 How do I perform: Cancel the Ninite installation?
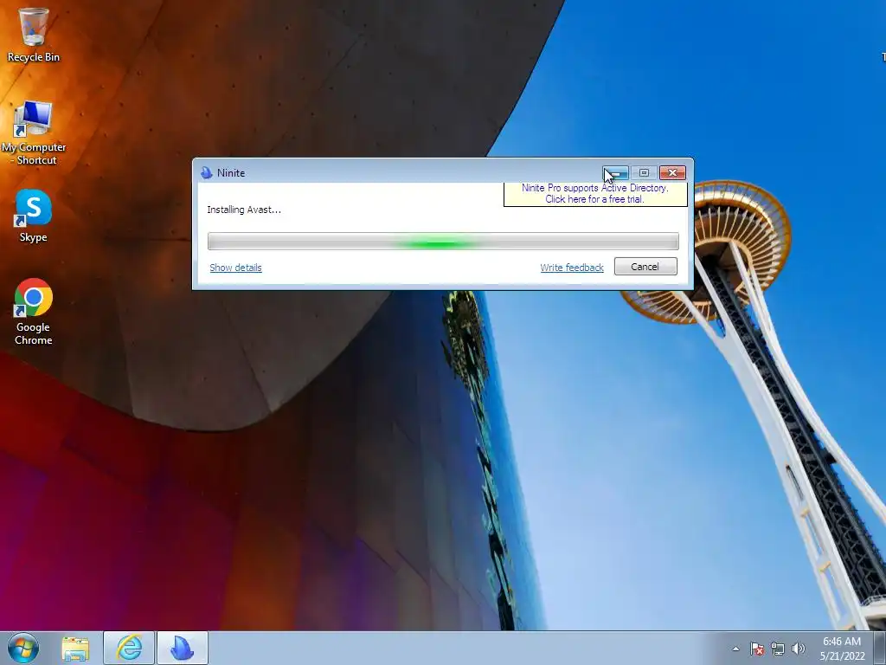(645, 267)
